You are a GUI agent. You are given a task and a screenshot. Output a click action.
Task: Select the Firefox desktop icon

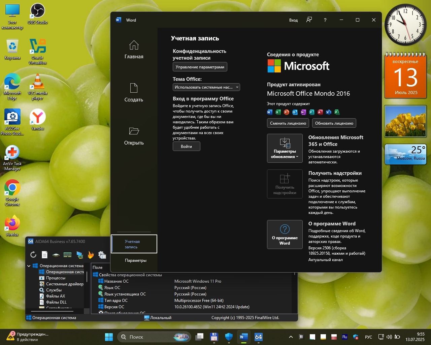(x=12, y=226)
